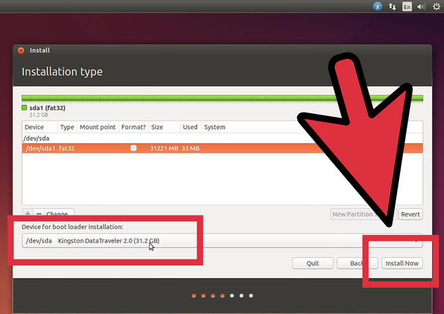Click the Device for boot loader installation label
Viewport: 444px width, 314px height.
tap(72, 227)
